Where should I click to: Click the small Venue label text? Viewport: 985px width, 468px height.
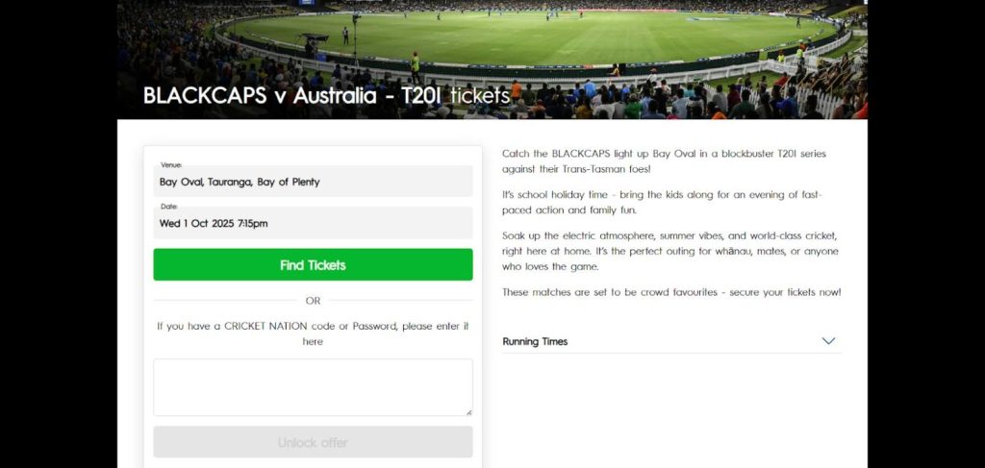(171, 165)
